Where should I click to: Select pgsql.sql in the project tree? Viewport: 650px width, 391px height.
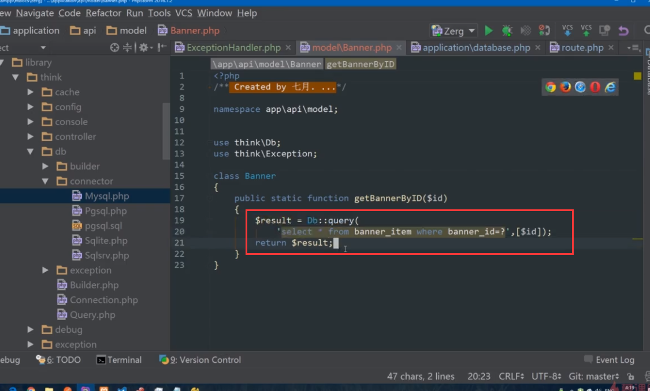point(103,226)
